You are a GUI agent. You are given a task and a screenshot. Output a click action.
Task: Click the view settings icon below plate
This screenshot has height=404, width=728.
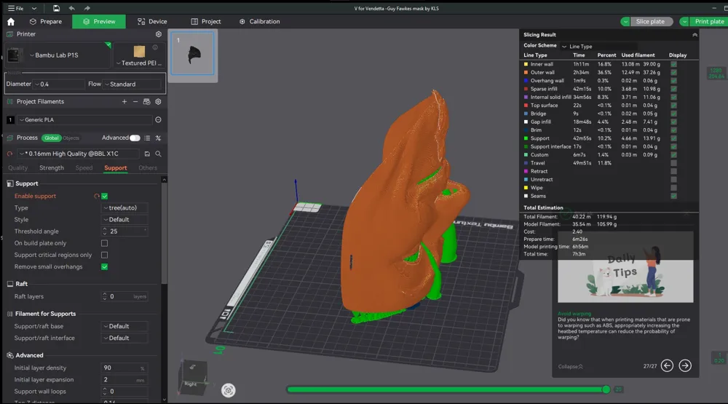pyautogui.click(x=228, y=390)
